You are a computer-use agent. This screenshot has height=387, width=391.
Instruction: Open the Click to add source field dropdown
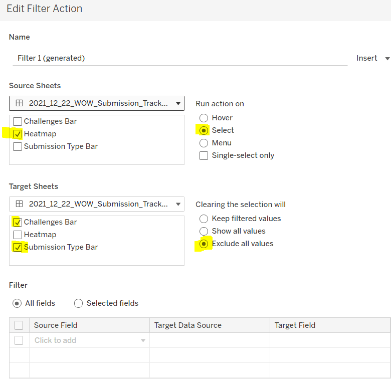pos(142,340)
